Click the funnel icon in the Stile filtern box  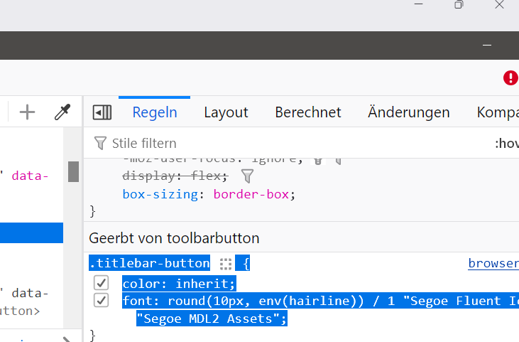[x=100, y=143]
